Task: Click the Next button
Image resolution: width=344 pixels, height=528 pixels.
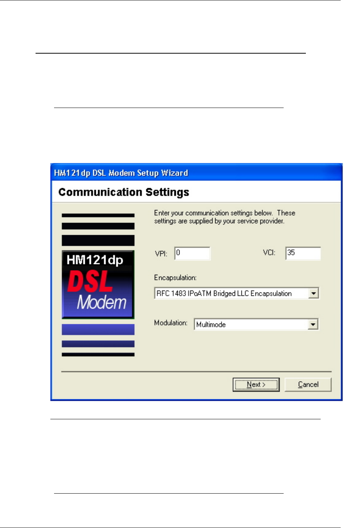Action: pyautogui.click(x=256, y=385)
